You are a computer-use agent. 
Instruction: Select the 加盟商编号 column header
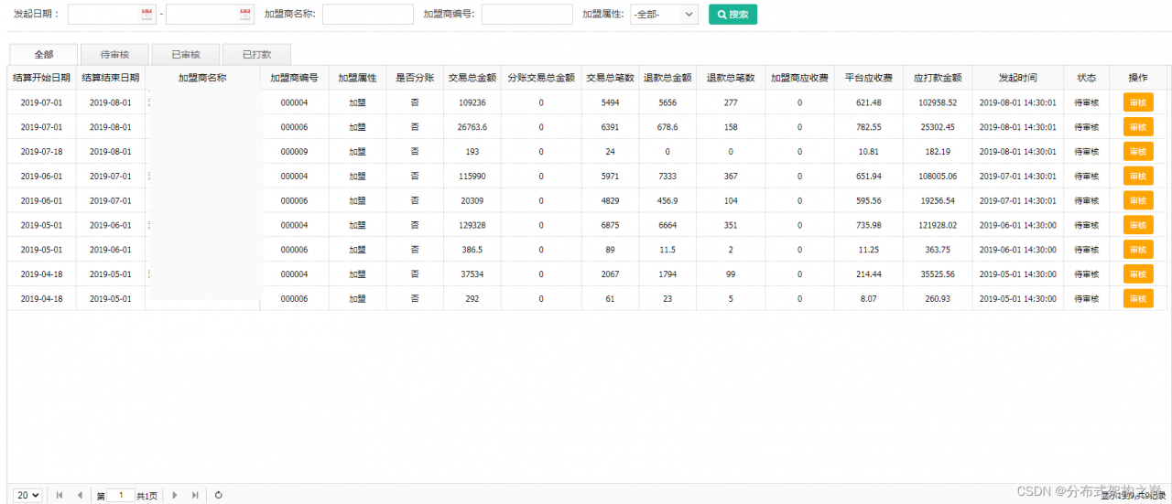pyautogui.click(x=294, y=78)
